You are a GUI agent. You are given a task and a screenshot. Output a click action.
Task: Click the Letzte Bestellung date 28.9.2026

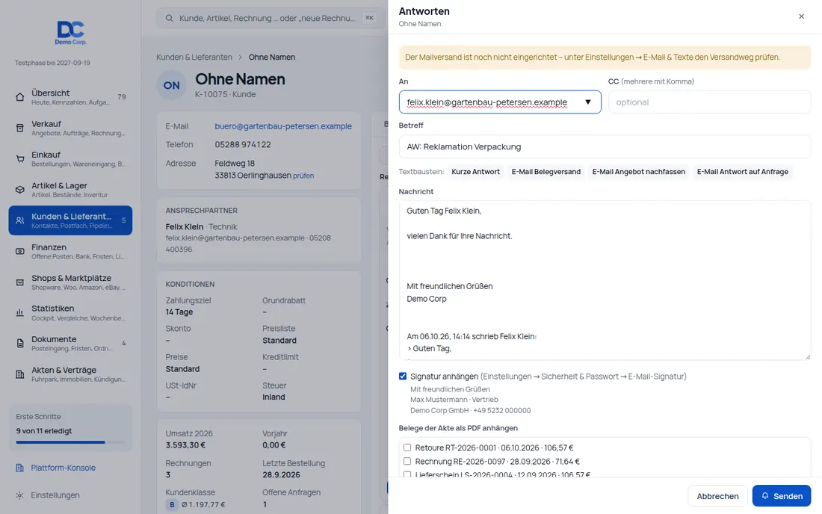point(282,475)
